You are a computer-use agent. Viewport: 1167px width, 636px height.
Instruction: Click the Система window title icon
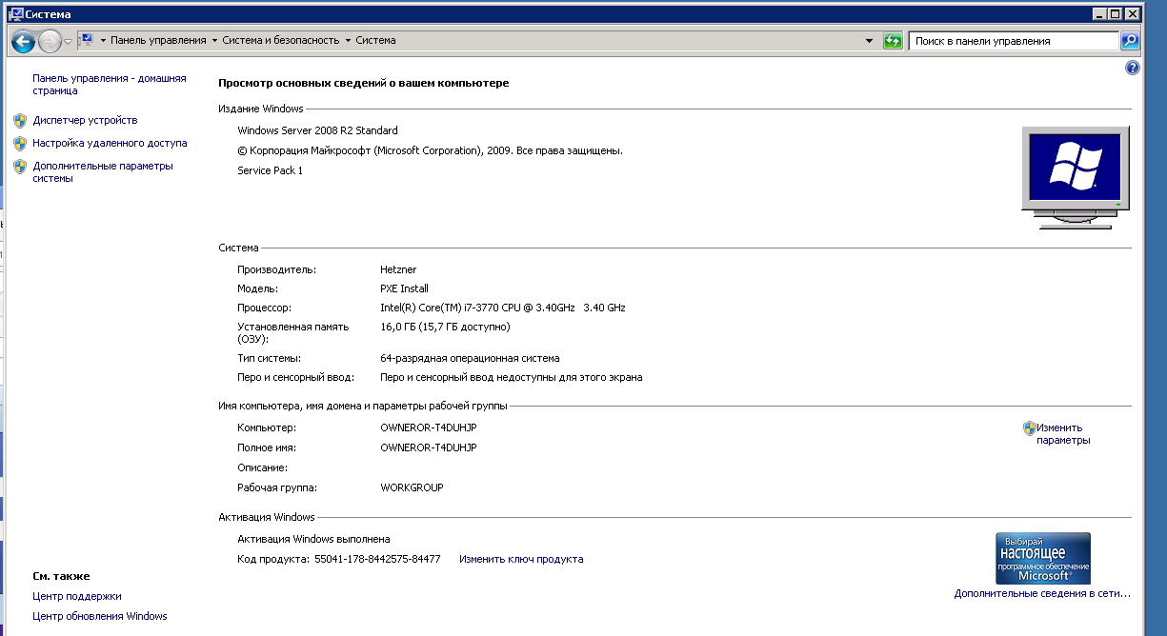tap(14, 13)
